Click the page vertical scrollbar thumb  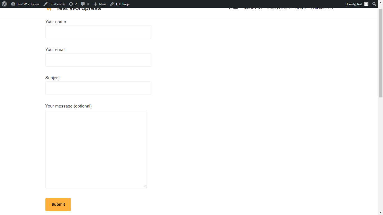pyautogui.click(x=380, y=53)
